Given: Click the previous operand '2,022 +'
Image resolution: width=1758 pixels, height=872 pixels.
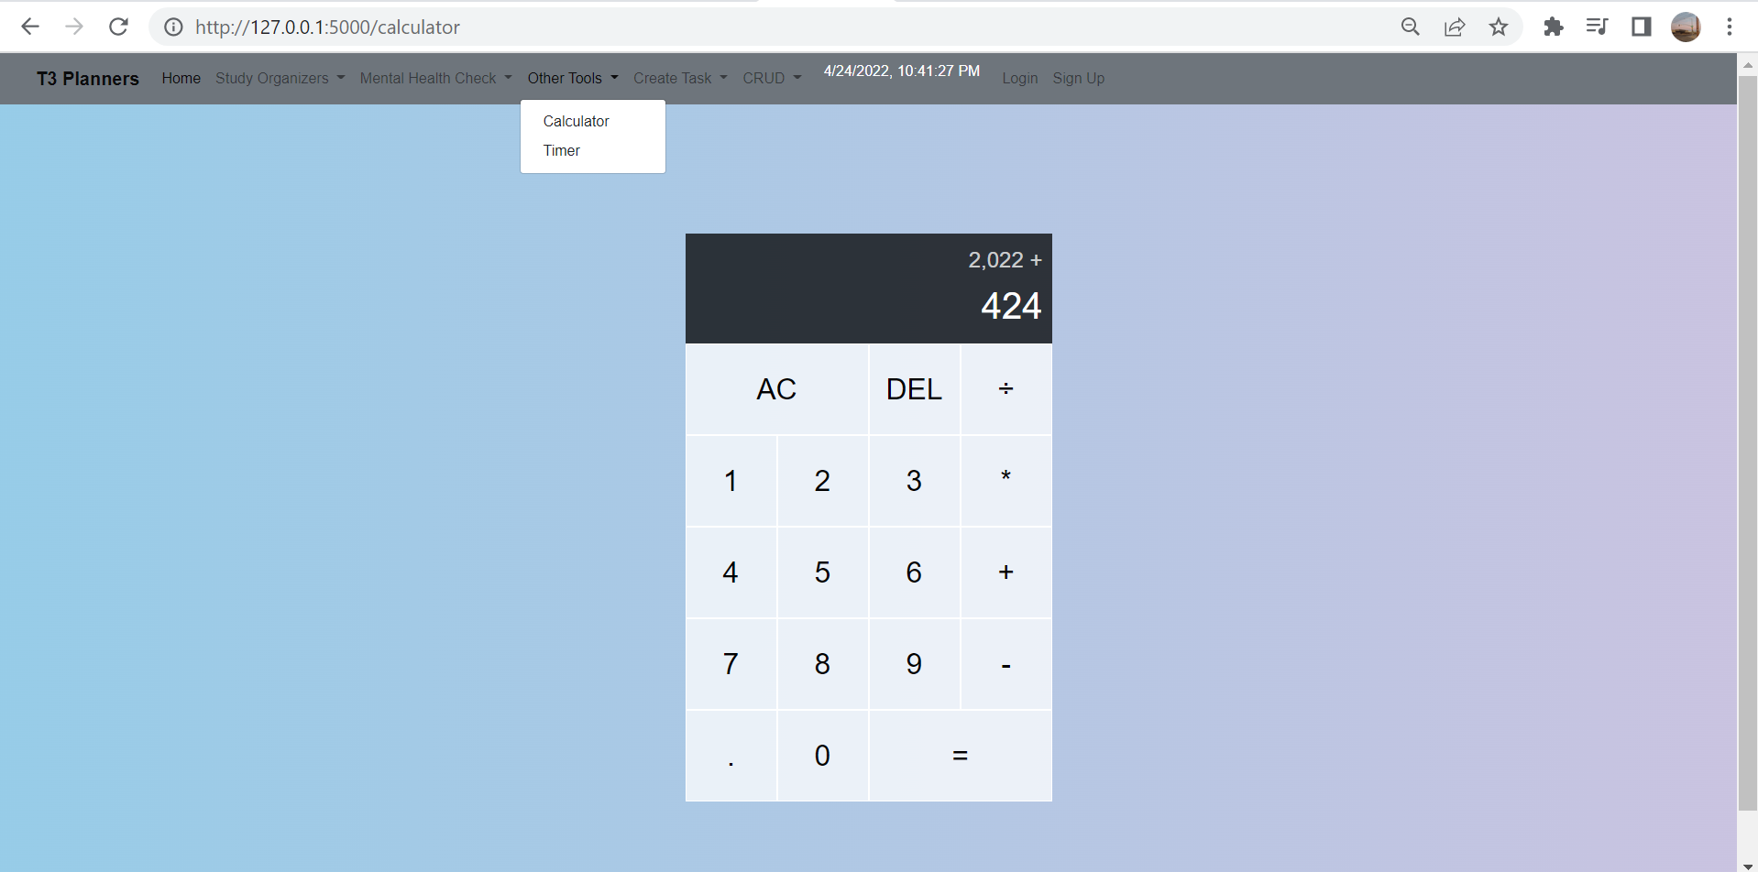Looking at the screenshot, I should (1005, 260).
